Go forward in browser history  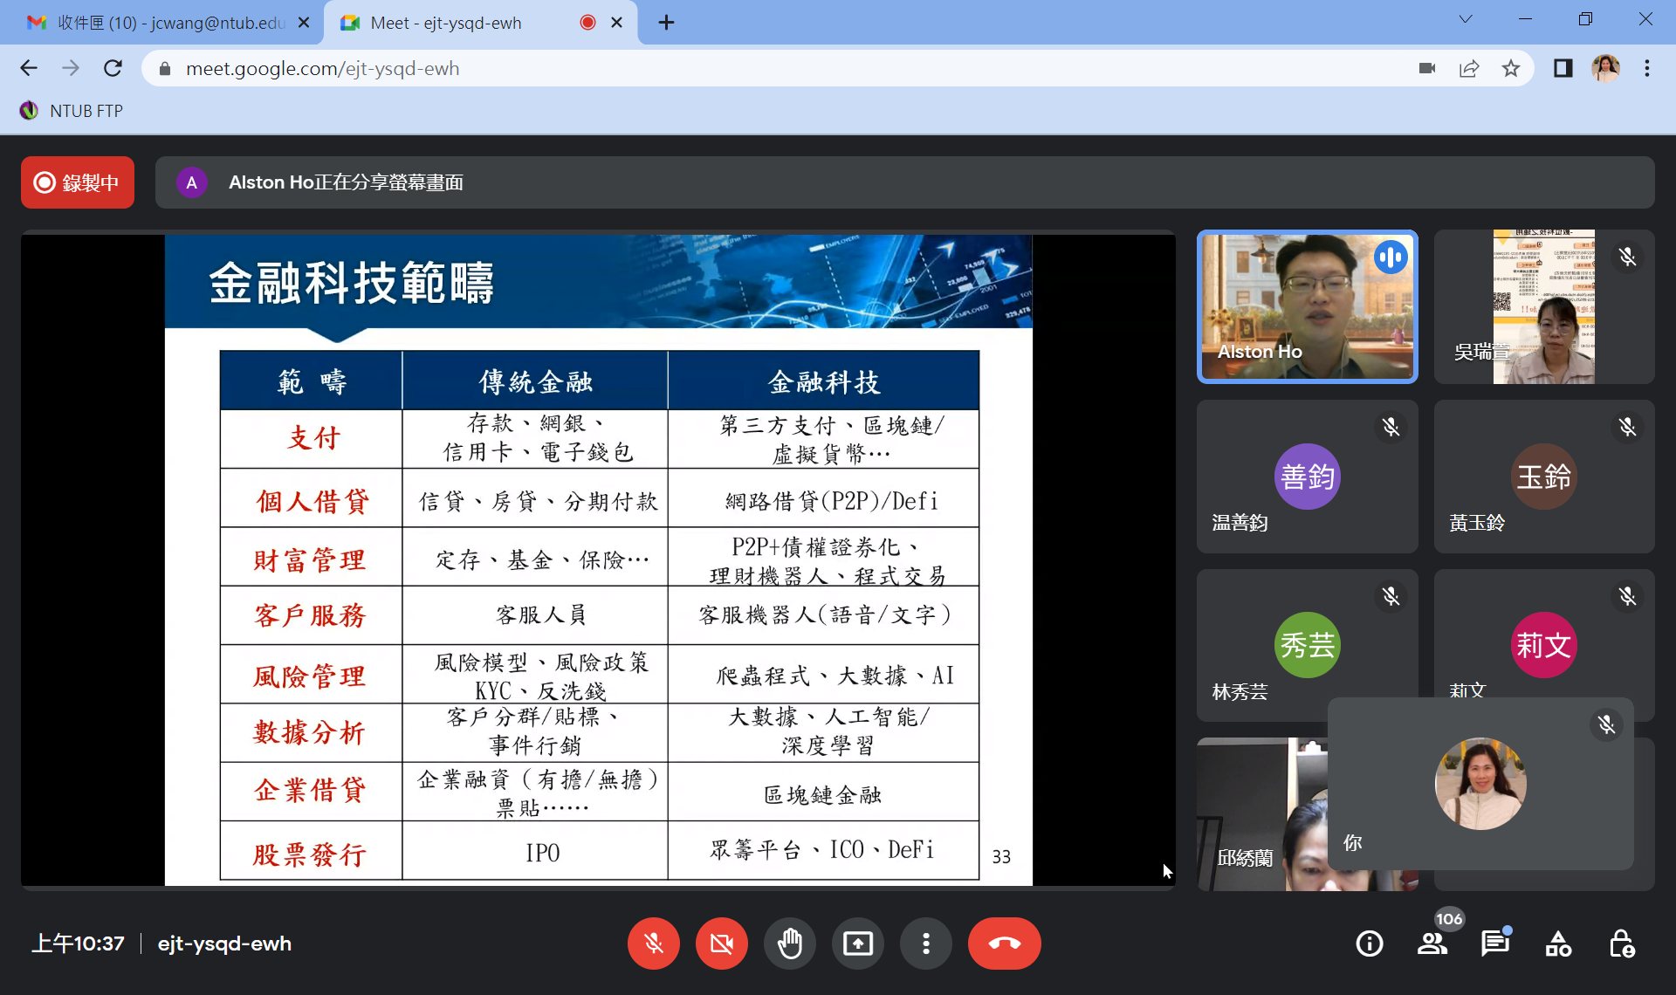[71, 68]
